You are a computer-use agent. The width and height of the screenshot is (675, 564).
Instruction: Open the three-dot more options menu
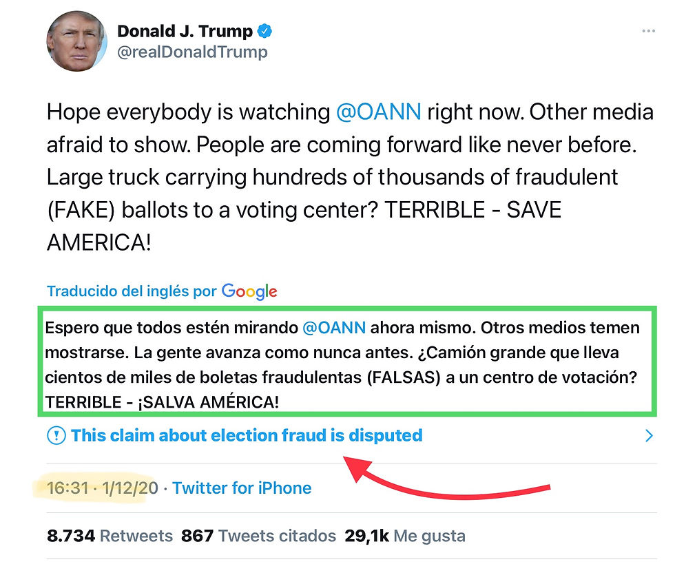coord(648,32)
